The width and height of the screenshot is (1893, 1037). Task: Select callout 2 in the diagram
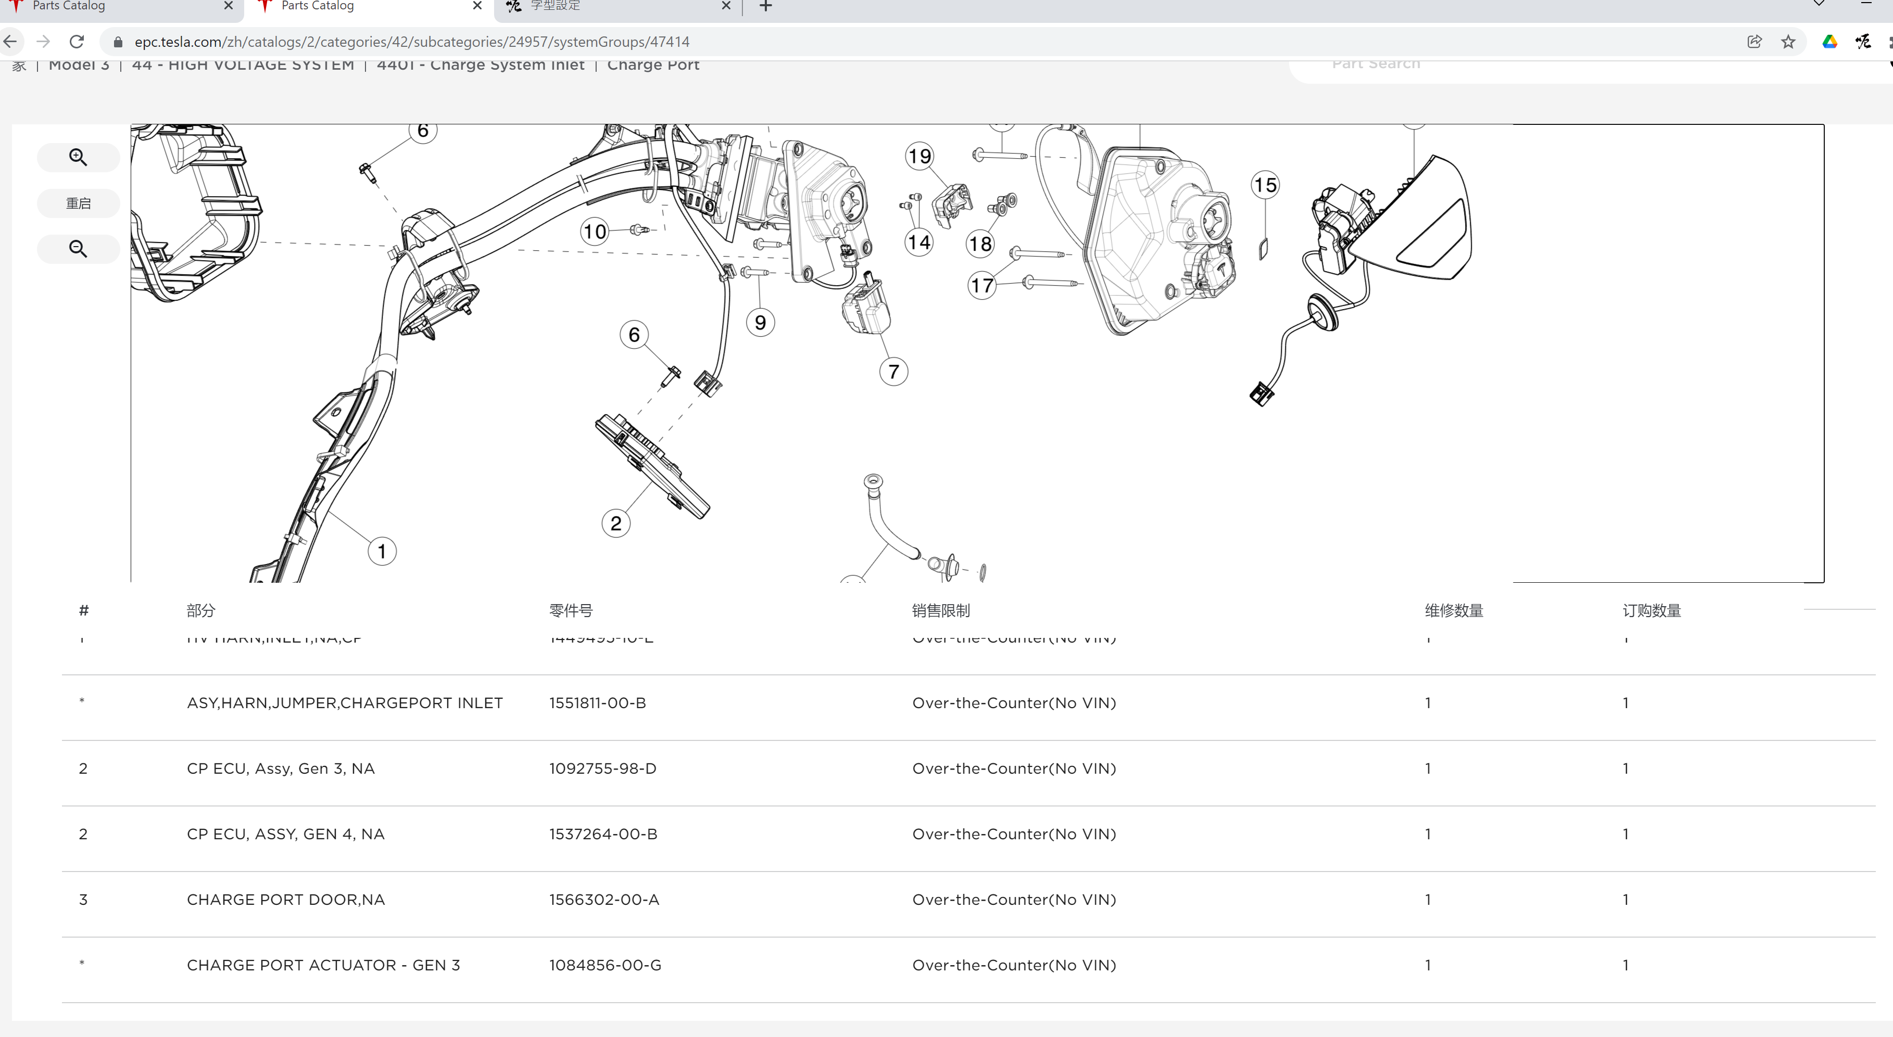point(616,523)
